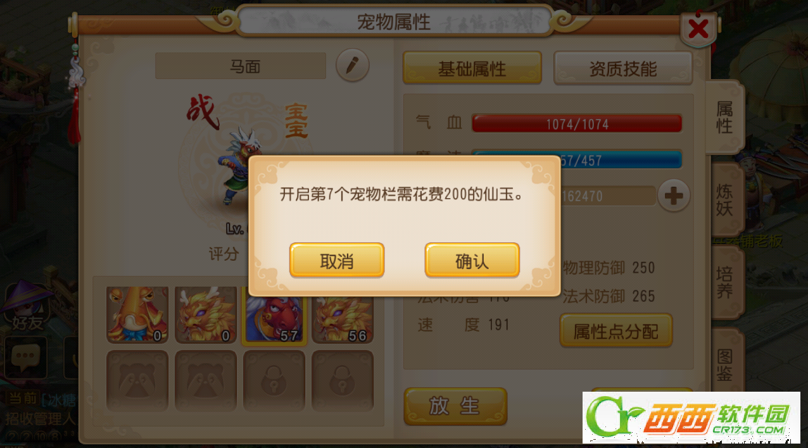This screenshot has width=808, height=448.
Task: Select the golden dragon pet with level 0
Action: (206, 315)
